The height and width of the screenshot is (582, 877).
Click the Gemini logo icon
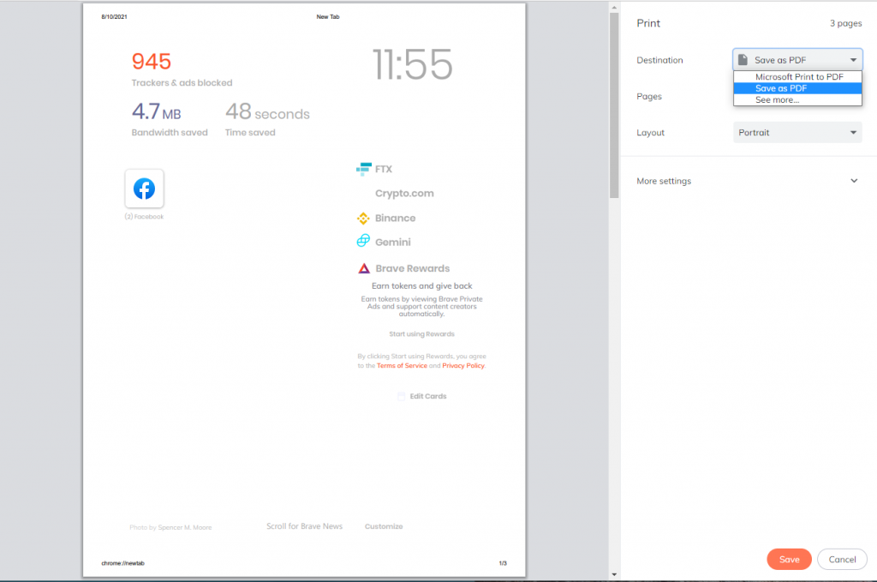[364, 241]
